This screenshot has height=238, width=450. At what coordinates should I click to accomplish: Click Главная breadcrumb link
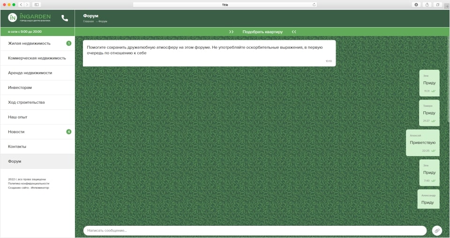88,22
